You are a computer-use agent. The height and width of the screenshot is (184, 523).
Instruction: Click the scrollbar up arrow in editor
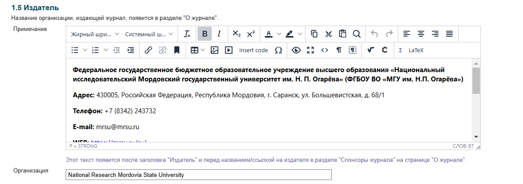(x=476, y=63)
